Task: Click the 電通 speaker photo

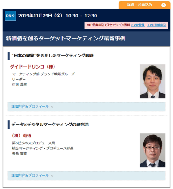Action: 152,150
